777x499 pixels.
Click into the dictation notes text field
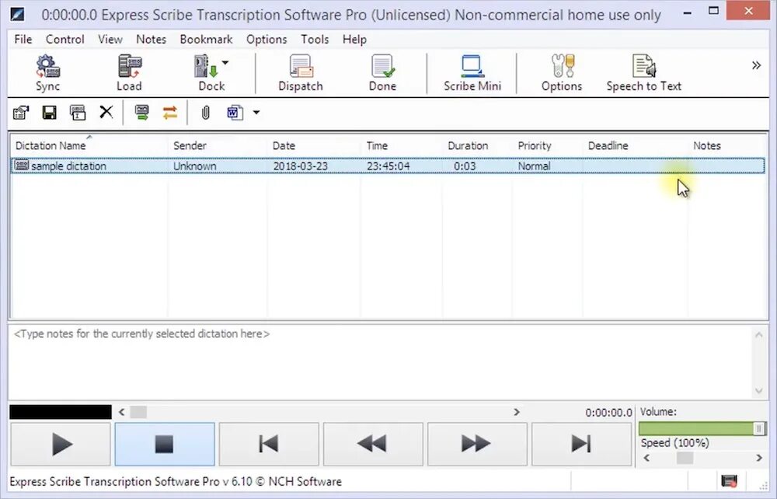(380, 361)
